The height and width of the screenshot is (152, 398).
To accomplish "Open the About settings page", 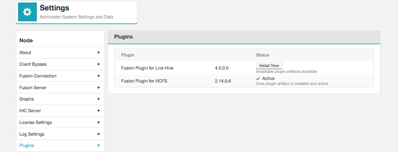I will point(60,52).
